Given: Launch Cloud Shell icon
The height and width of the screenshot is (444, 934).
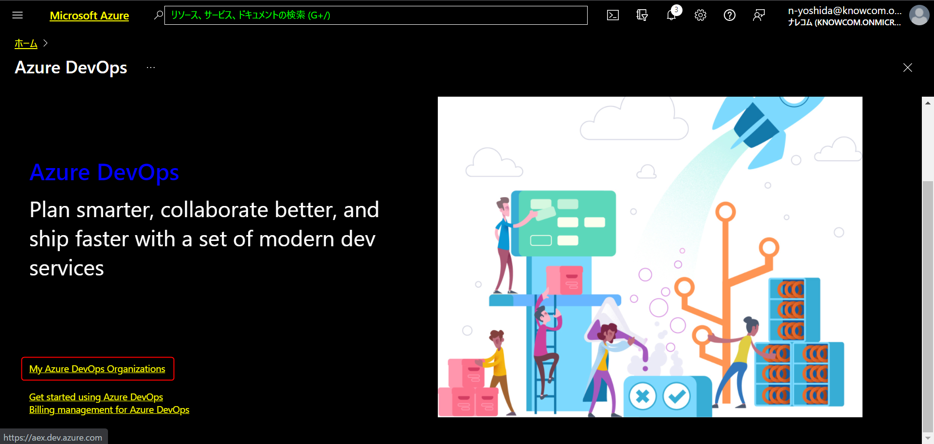Looking at the screenshot, I should click(x=613, y=15).
